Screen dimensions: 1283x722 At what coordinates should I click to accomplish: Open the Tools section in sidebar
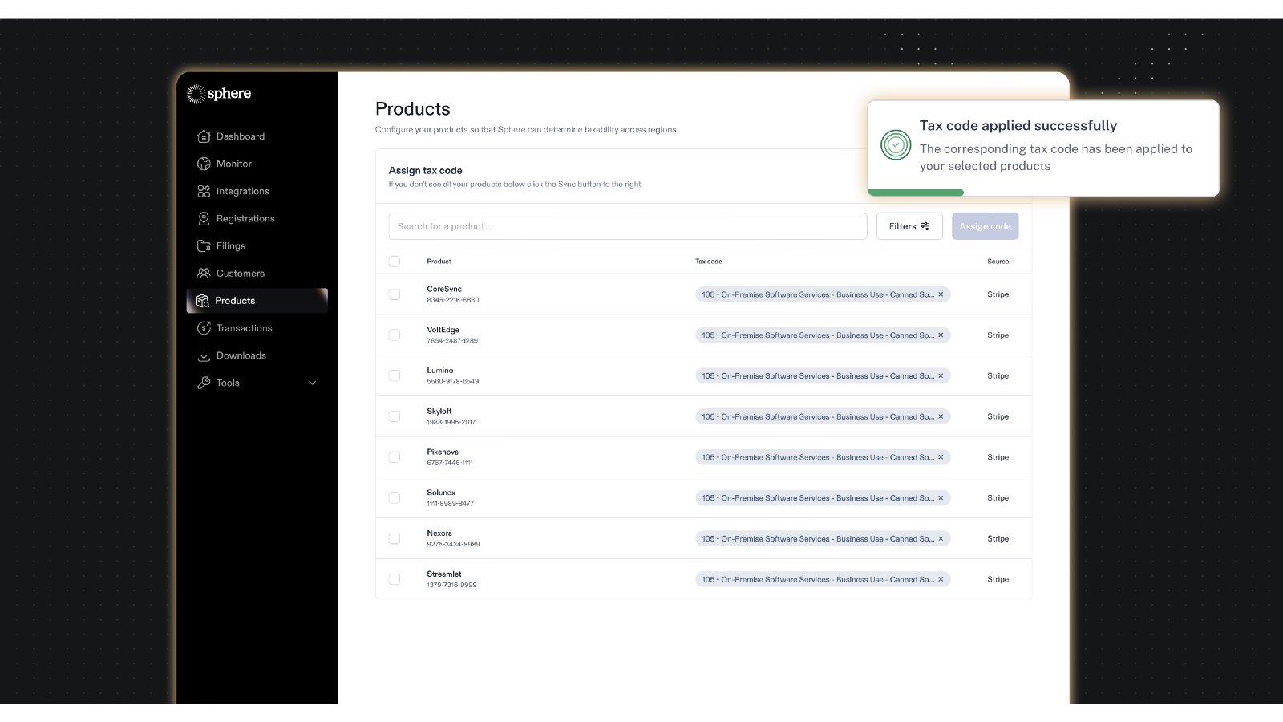pos(228,383)
